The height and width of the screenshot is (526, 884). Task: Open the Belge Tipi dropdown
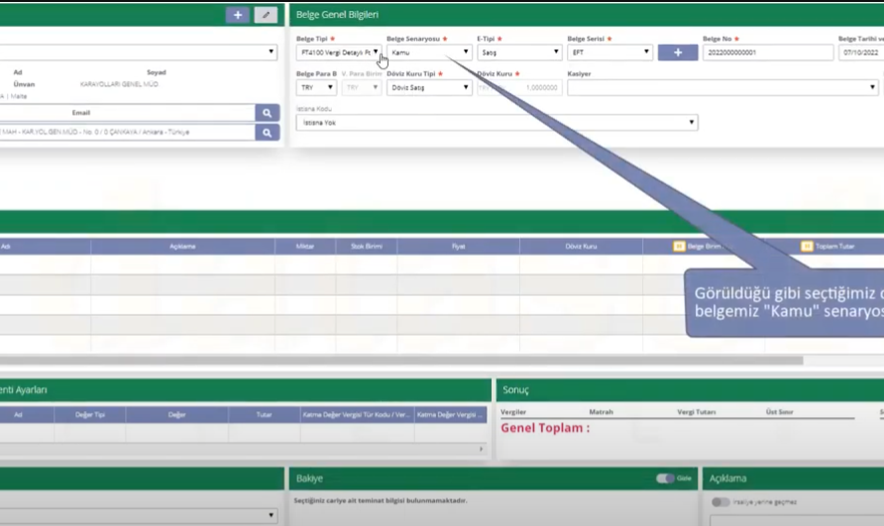coord(338,53)
